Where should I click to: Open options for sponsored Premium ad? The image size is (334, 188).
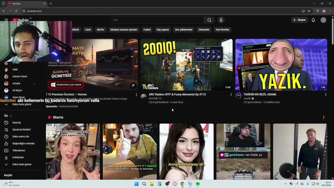[136, 95]
